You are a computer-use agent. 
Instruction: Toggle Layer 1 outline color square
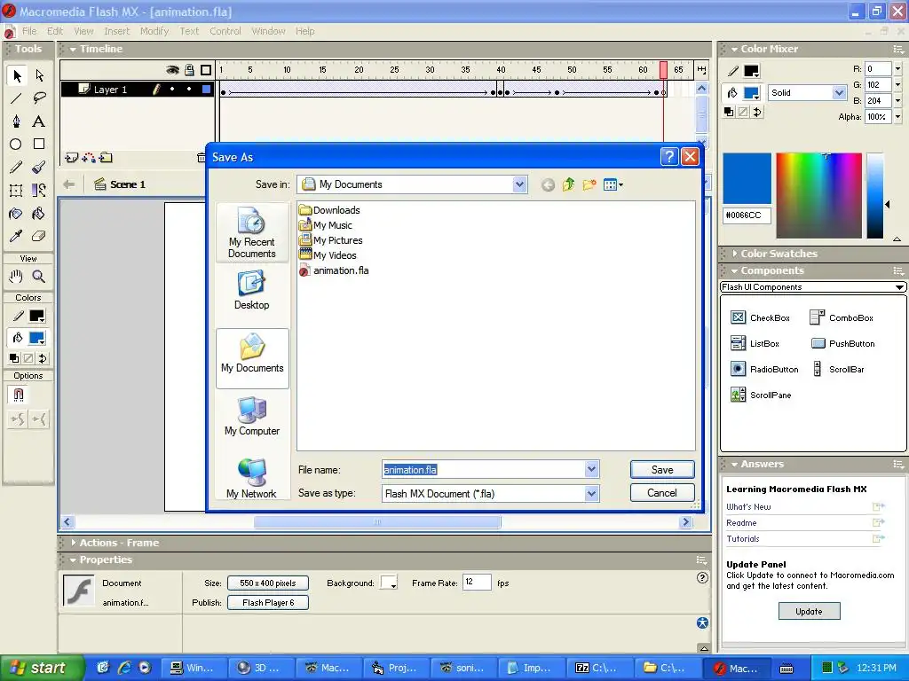click(206, 90)
